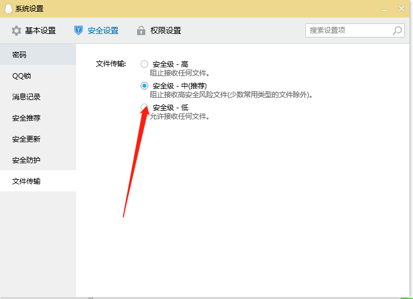Click the 安全级 - 中(推荐) label text
Image resolution: width=413 pixels, height=299 pixels.
[x=180, y=86]
